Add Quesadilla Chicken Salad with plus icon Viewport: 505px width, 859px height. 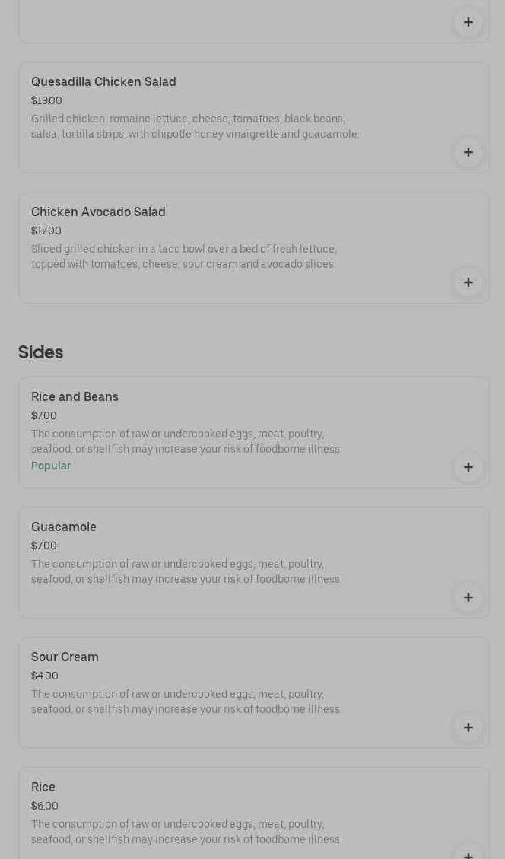tap(468, 152)
